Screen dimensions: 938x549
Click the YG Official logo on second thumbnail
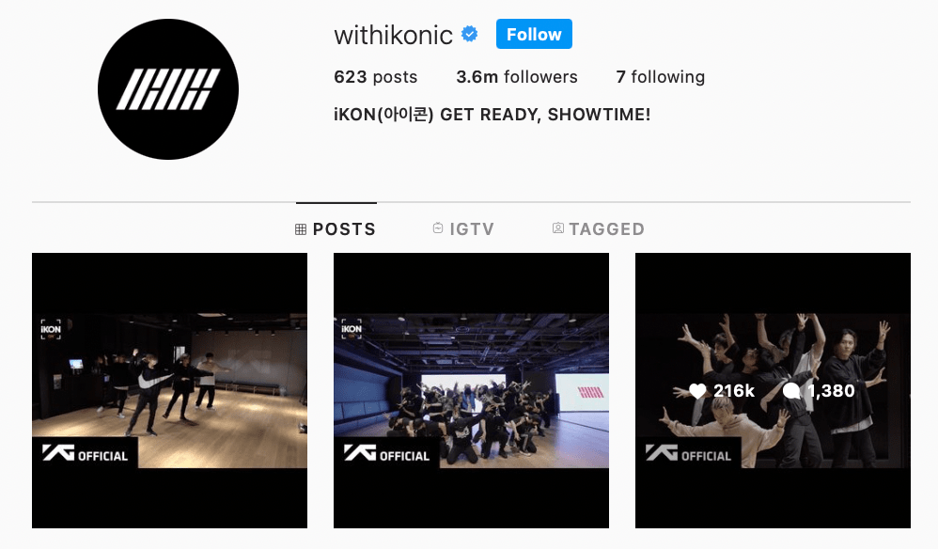[x=387, y=453]
